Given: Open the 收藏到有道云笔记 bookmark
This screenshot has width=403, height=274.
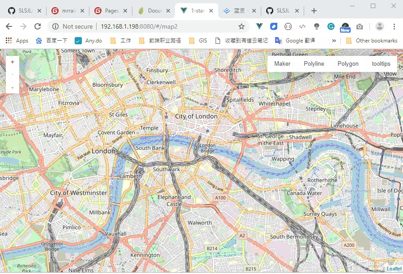Looking at the screenshot, I should click(242, 41).
